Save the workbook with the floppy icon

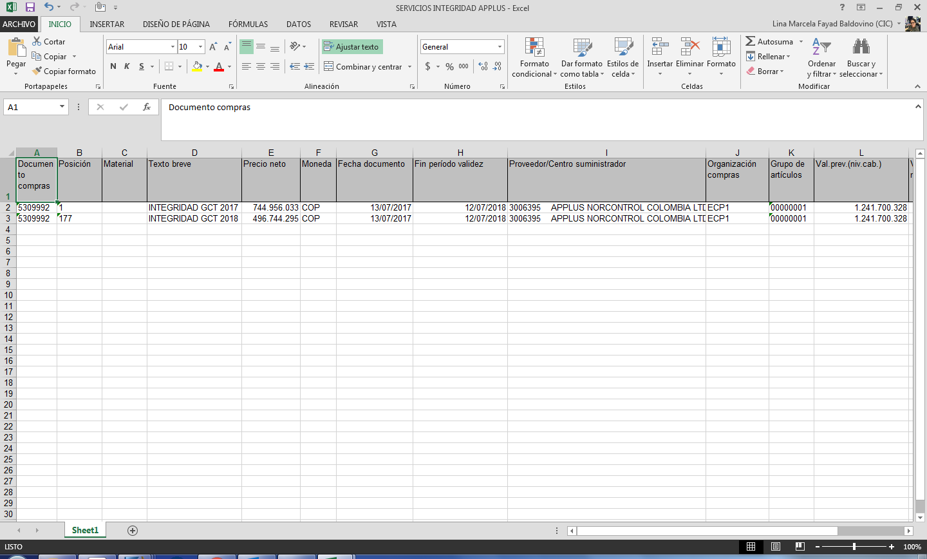click(x=30, y=7)
